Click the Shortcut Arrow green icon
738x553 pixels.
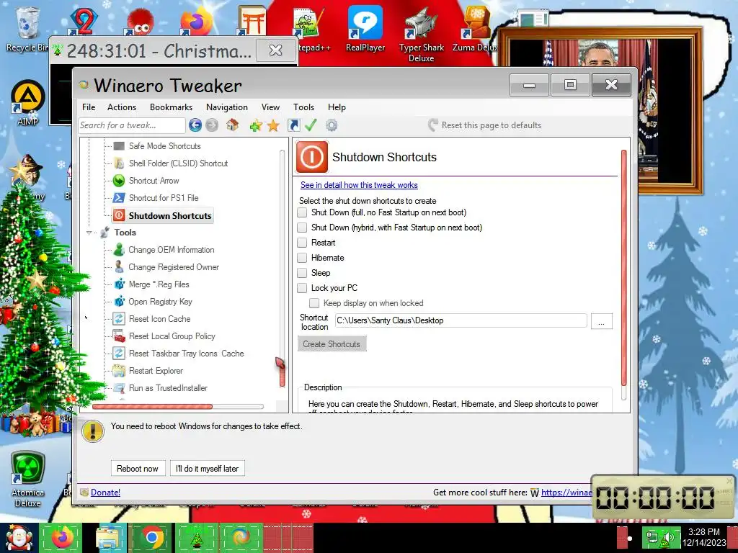click(119, 181)
